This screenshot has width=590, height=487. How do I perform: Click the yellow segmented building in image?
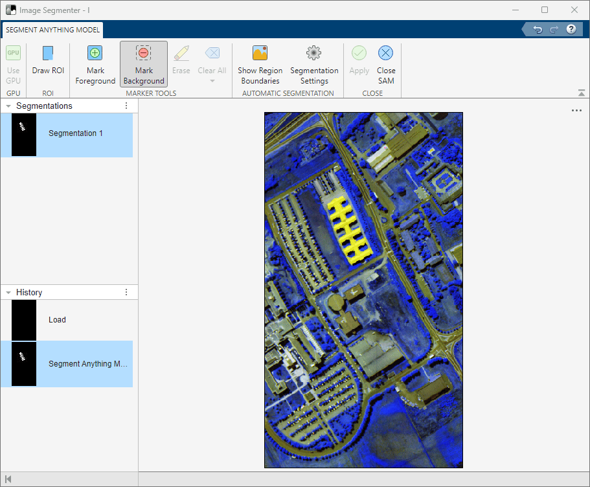[350, 231]
